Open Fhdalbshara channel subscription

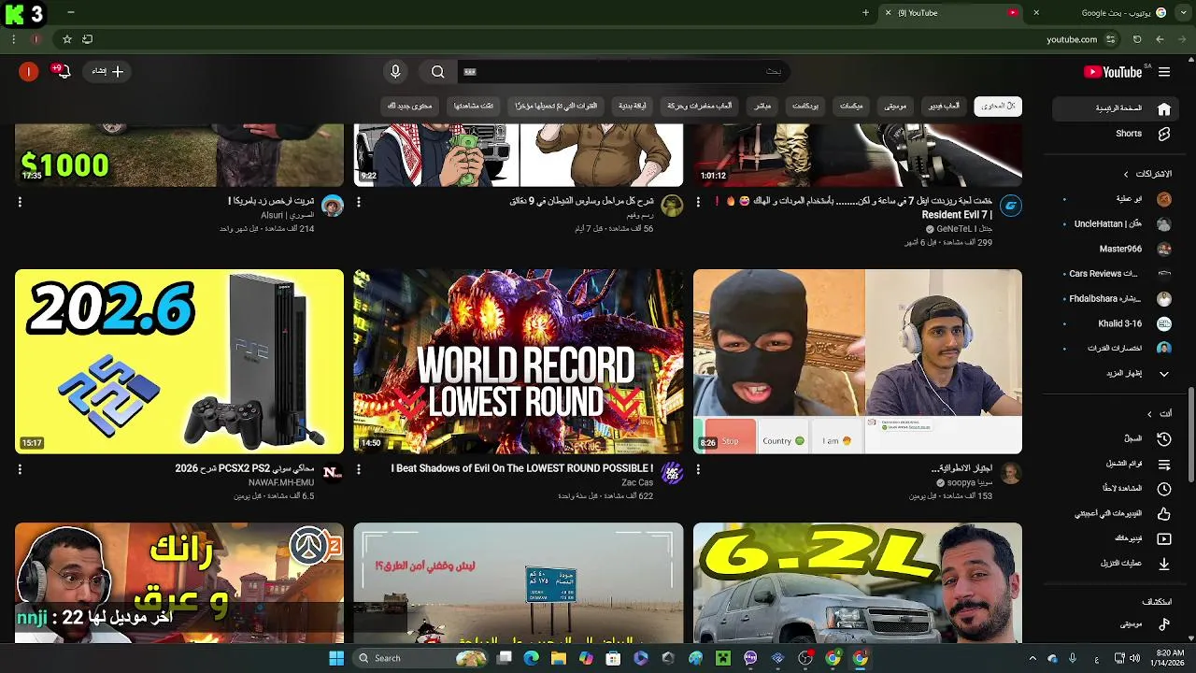point(1118,299)
